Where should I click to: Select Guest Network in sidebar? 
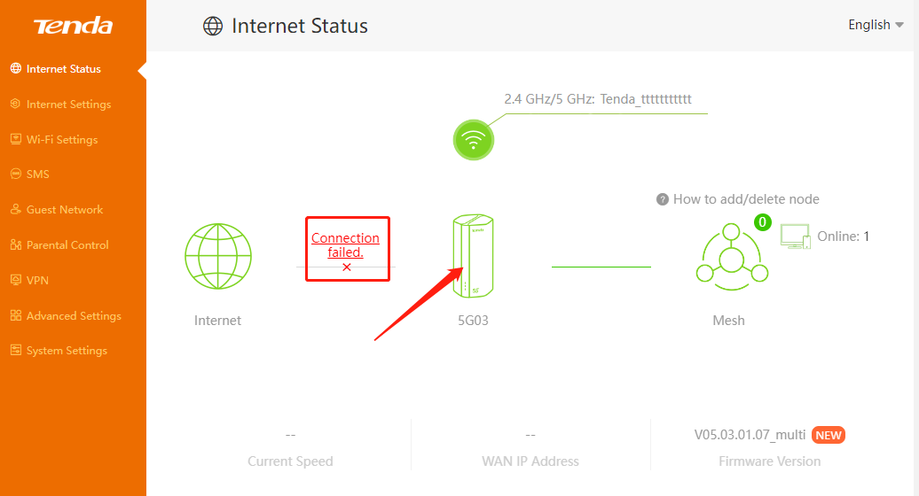point(65,210)
